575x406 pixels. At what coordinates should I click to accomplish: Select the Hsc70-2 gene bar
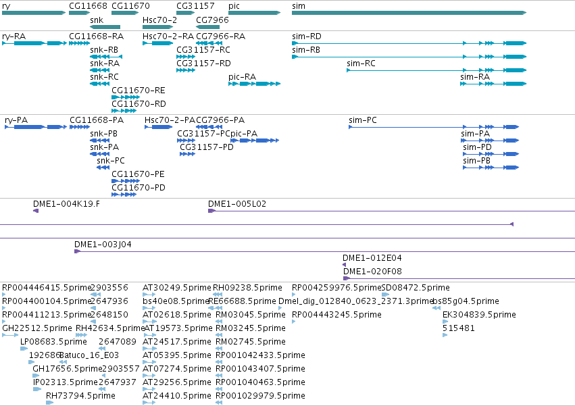pos(157,27)
